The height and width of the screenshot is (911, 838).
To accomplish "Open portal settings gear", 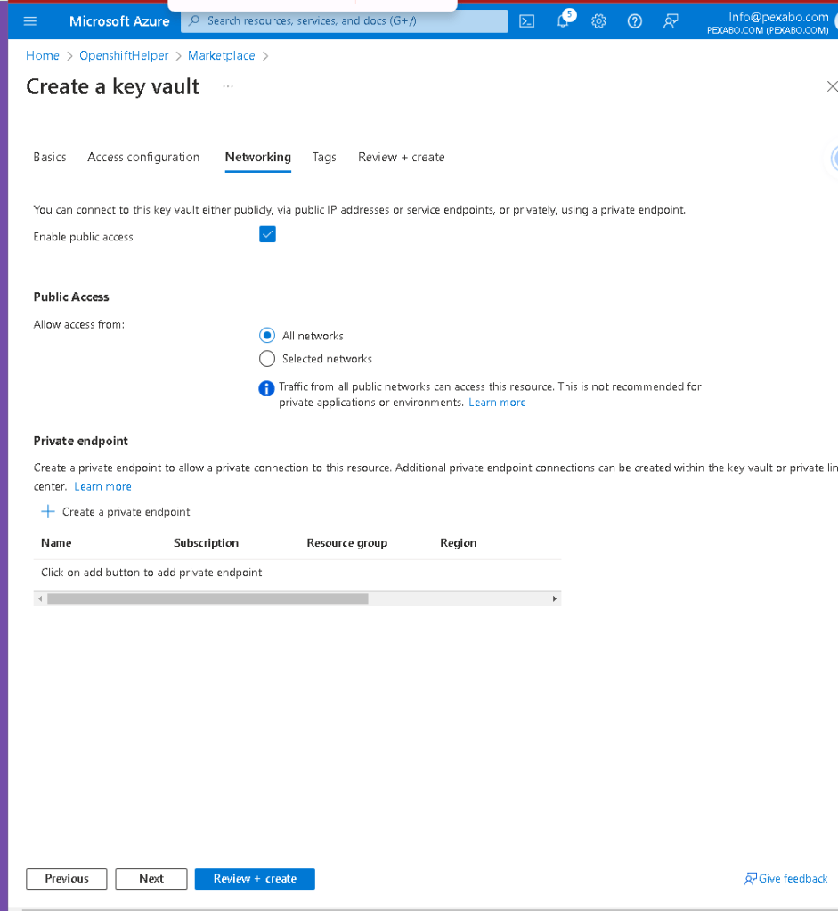I will [x=598, y=21].
